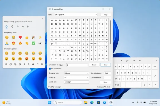The image size is (160, 106).
Task: Expand the Character set dropdown
Action: pos(76,73)
